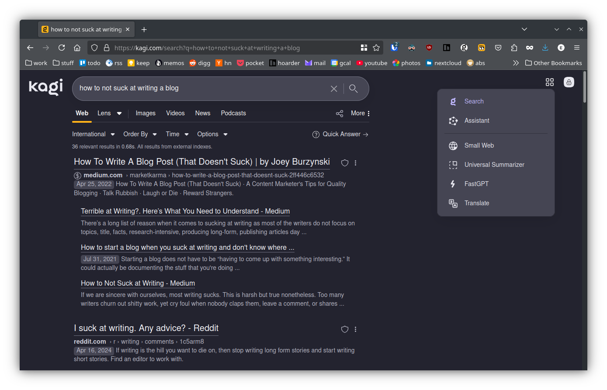Click the glasses-face extension icon
Image resolution: width=607 pixels, height=390 pixels.
tap(412, 48)
